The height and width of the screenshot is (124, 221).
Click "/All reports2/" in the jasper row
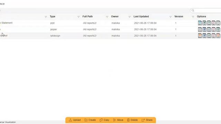90,29
